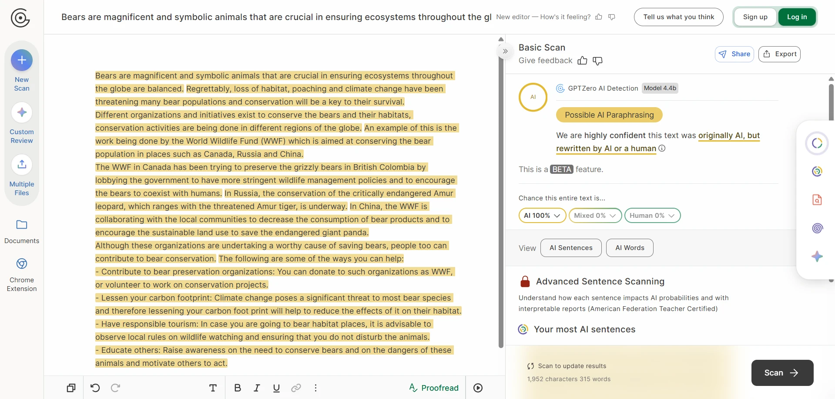
Task: Expand the AI 100% dropdown
Action: [x=542, y=216]
